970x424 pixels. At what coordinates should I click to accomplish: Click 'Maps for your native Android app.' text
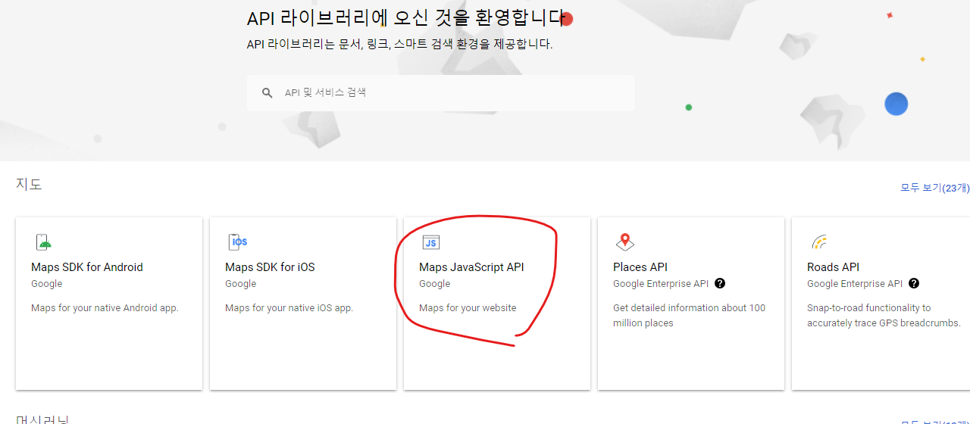click(x=105, y=308)
